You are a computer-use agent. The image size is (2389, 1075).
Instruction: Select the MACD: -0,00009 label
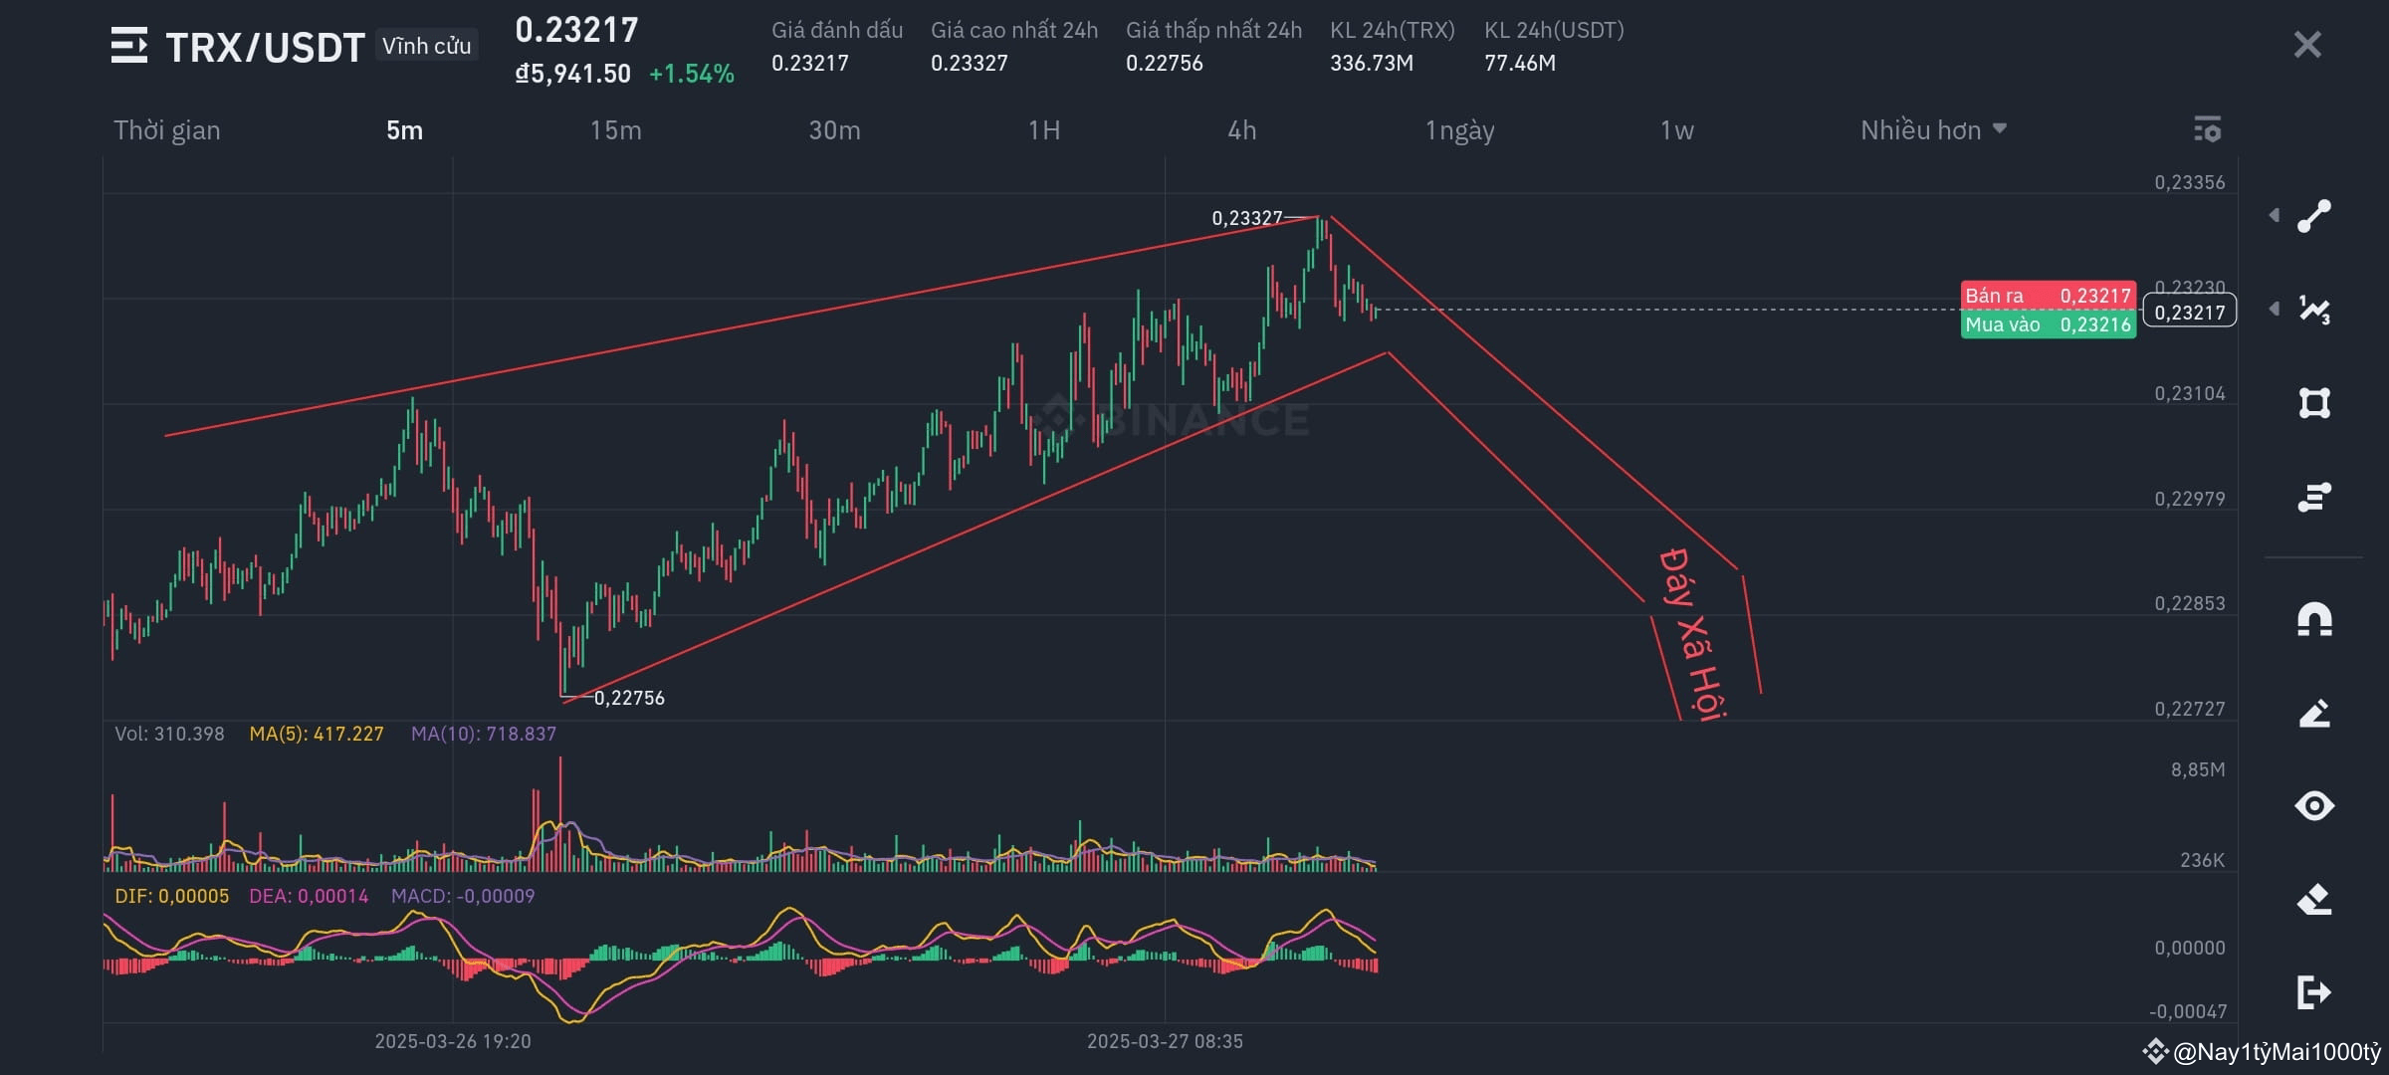tap(463, 896)
